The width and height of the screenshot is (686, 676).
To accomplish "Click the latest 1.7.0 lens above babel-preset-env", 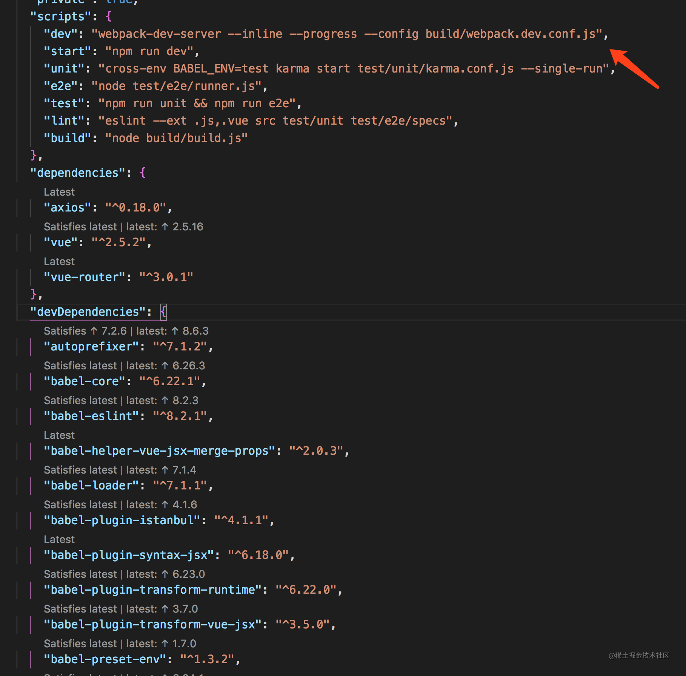I will pyautogui.click(x=120, y=644).
